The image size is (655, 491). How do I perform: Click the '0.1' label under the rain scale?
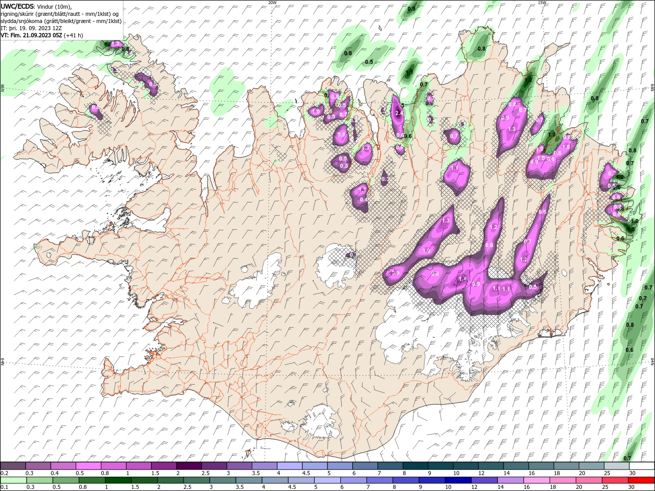(4, 487)
